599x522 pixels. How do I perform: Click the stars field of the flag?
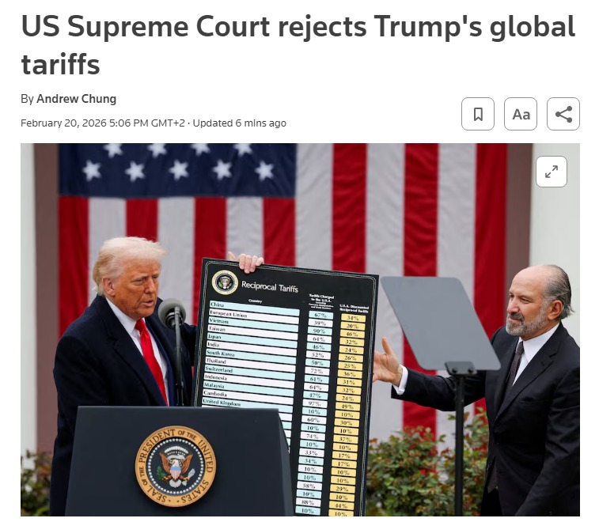(177, 170)
